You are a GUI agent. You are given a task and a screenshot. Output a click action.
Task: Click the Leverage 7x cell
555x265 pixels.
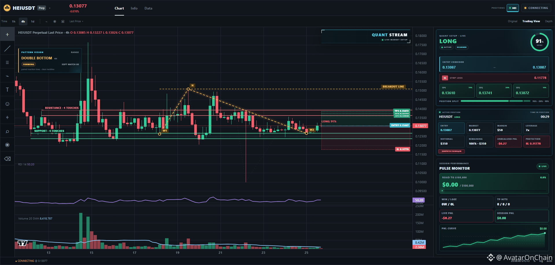[x=536, y=128]
